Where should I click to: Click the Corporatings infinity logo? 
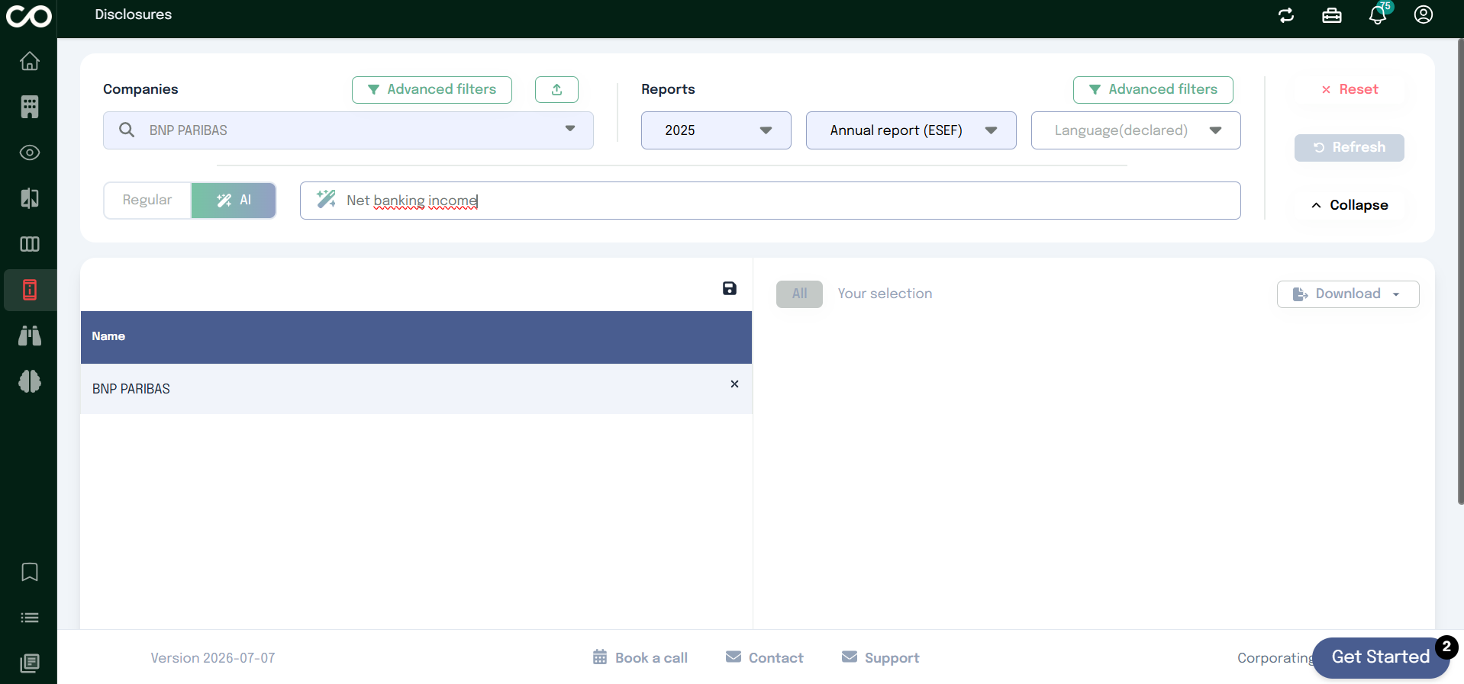click(x=29, y=16)
